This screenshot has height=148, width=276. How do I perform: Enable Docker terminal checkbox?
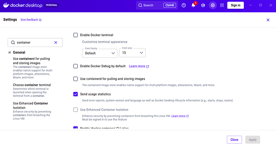[76, 35]
